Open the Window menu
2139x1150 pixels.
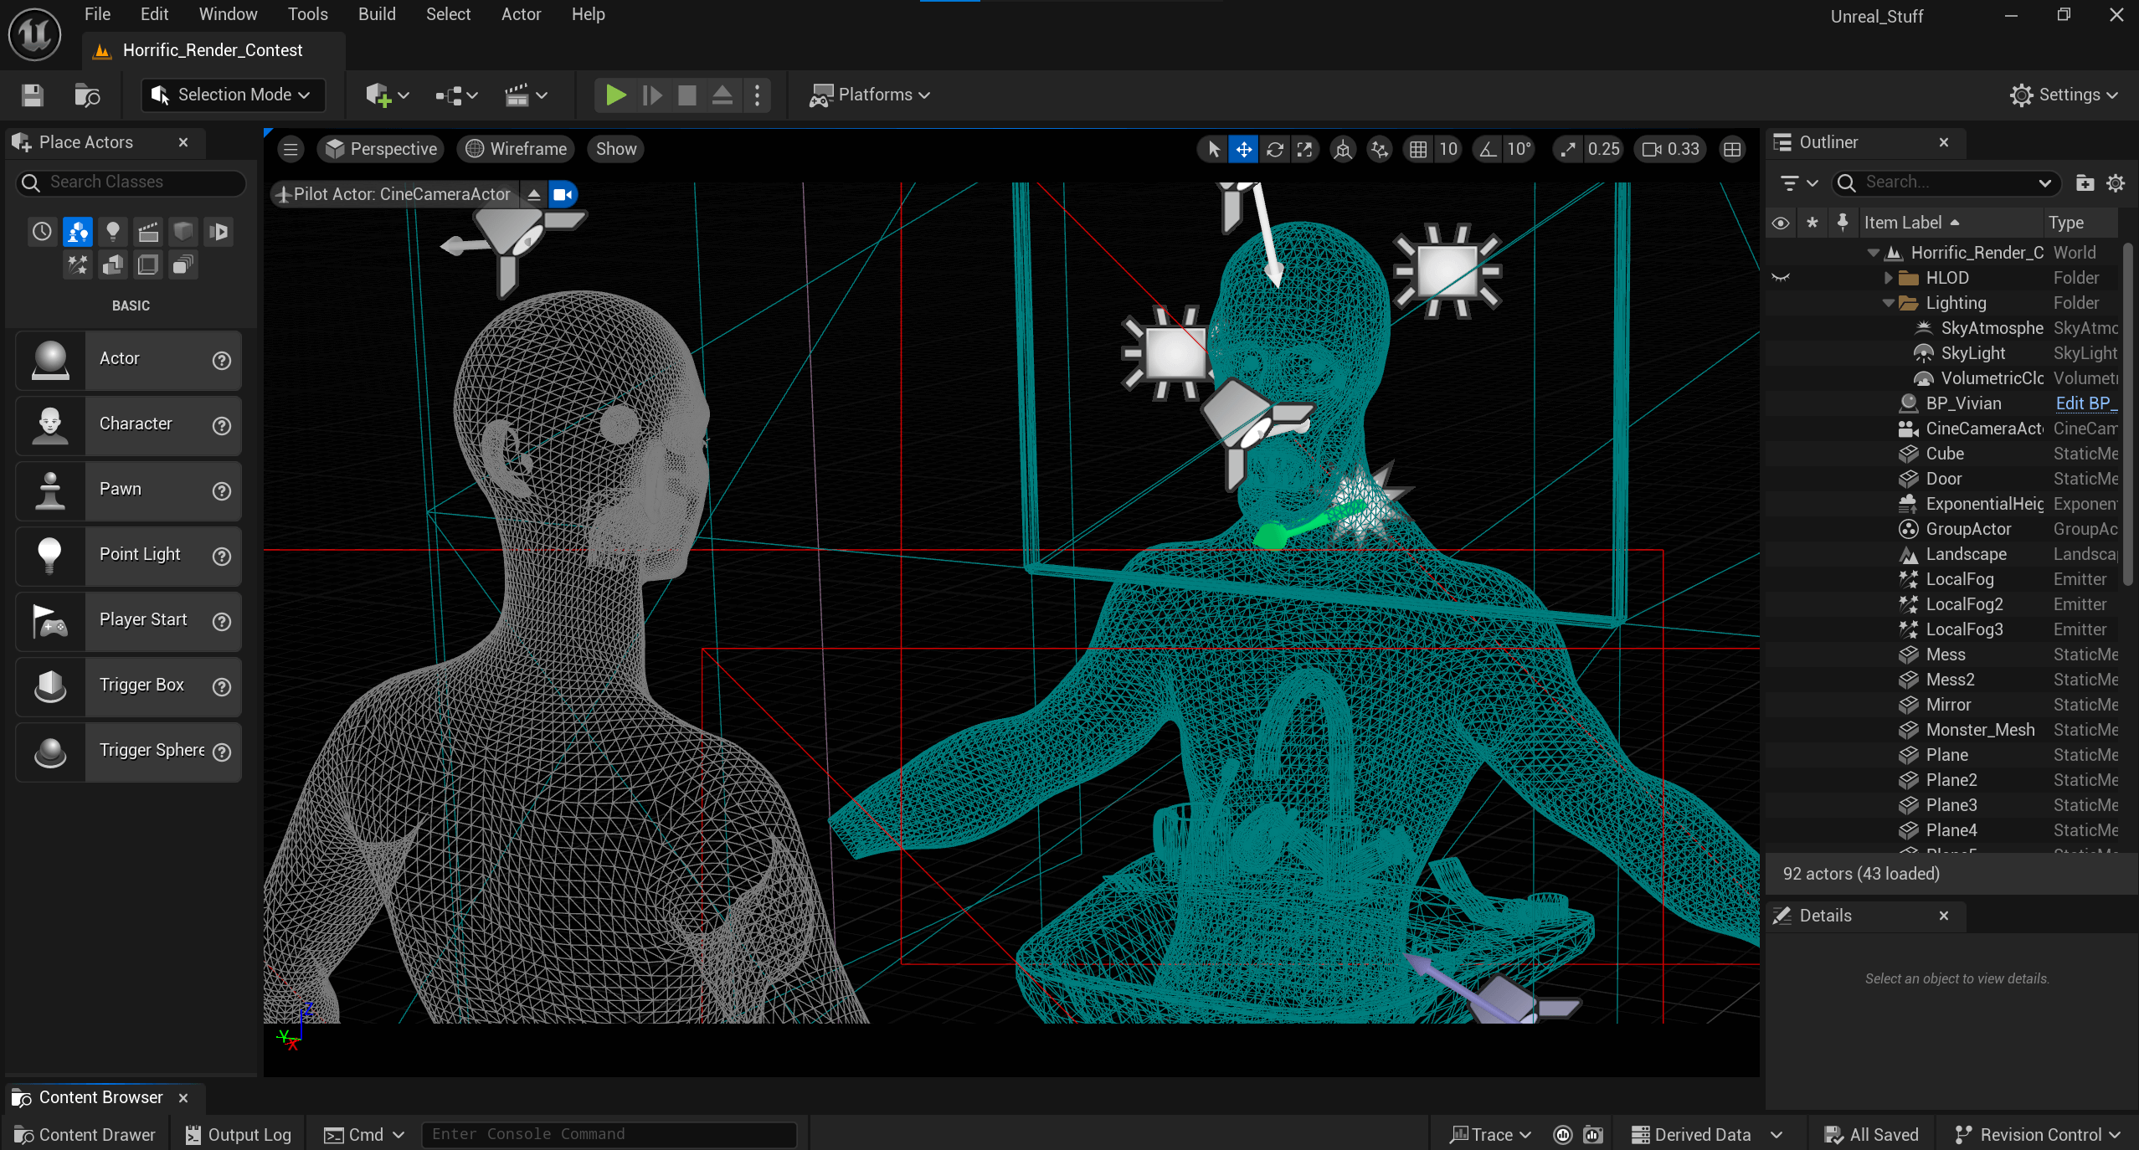pos(228,14)
